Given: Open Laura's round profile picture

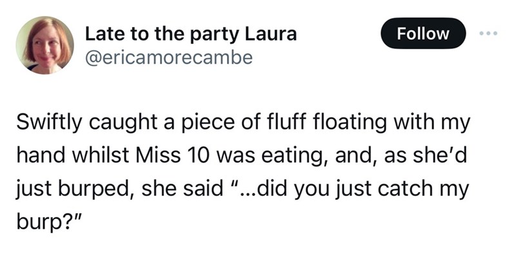Looking at the screenshot, I should [x=45, y=45].
